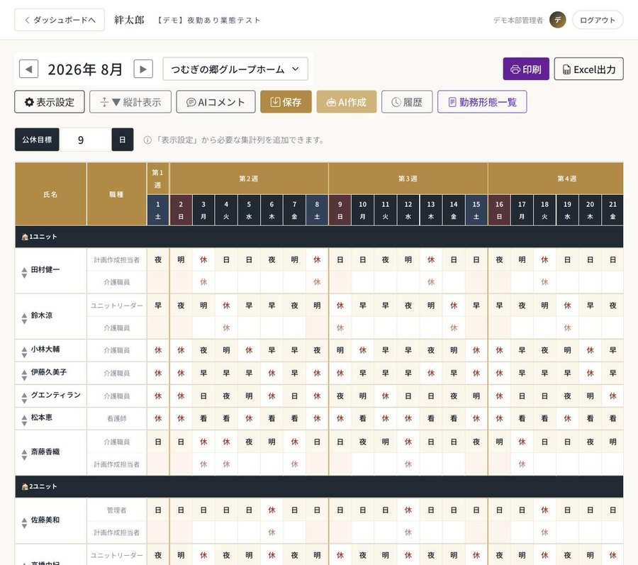The image size is (638, 565).
Task: Click the 氏名 column header
Action: (50, 194)
